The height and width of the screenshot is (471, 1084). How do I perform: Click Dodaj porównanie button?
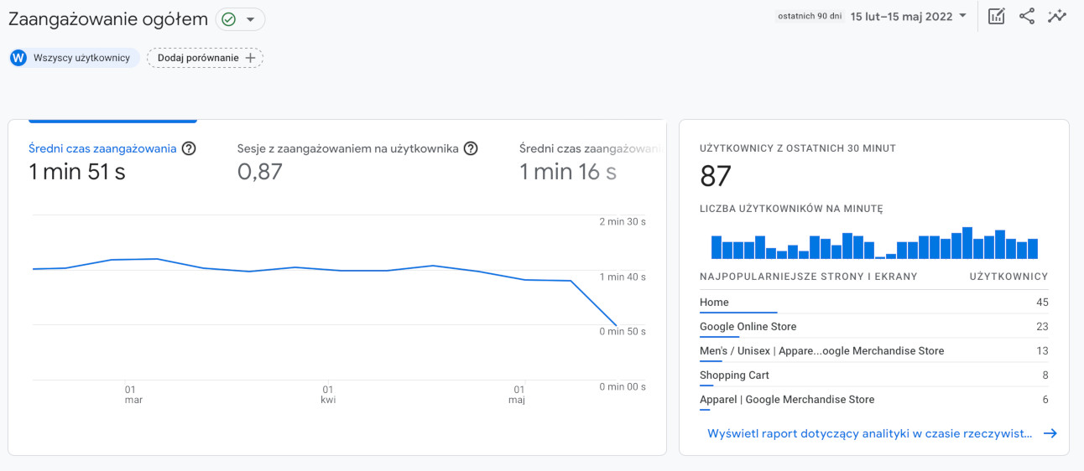coord(206,58)
